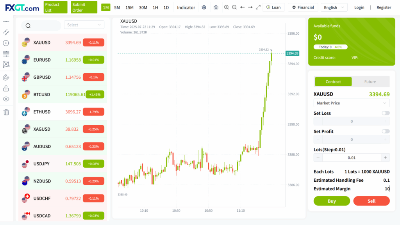The width and height of the screenshot is (400, 225).
Task: Zoom in on the chart
Action: [x=227, y=7]
